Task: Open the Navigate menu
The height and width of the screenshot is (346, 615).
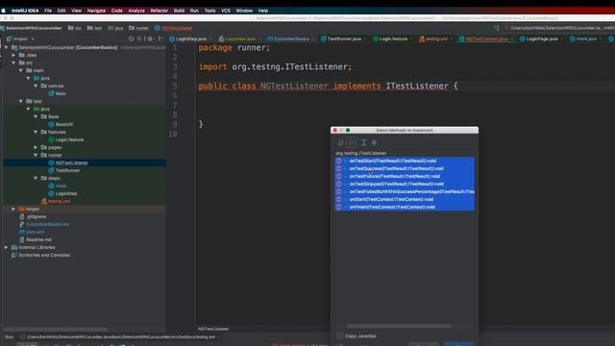Action: coord(96,11)
